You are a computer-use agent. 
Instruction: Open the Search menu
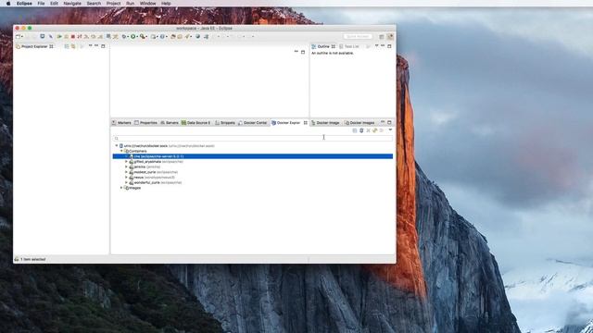(94, 4)
